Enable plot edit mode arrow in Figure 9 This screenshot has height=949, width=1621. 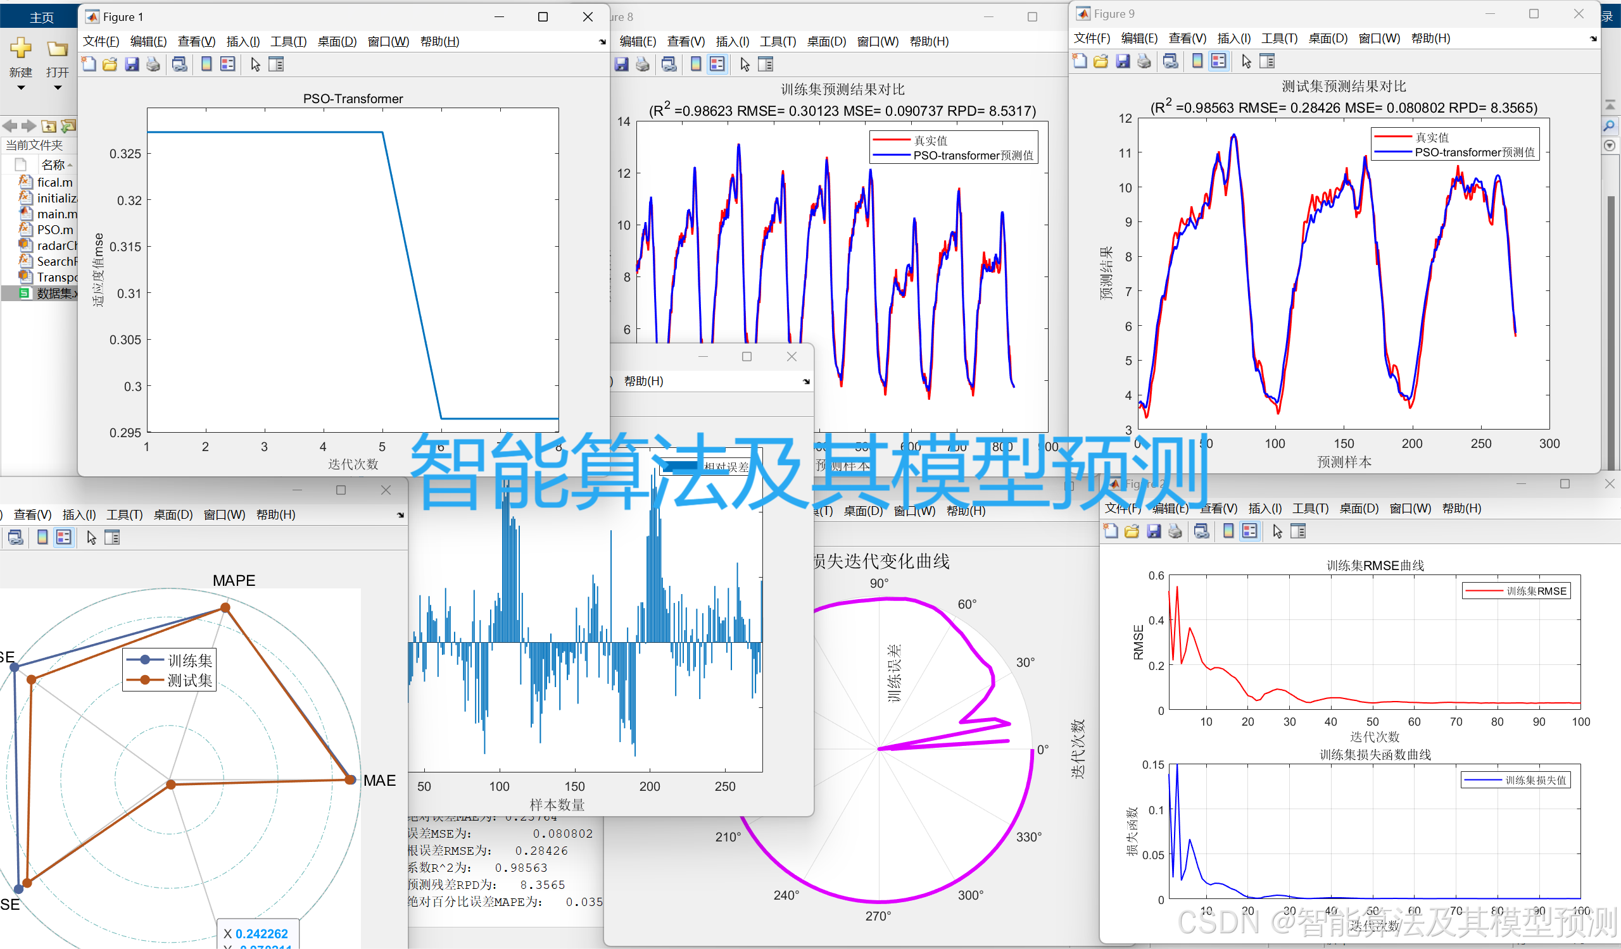pyautogui.click(x=1246, y=61)
